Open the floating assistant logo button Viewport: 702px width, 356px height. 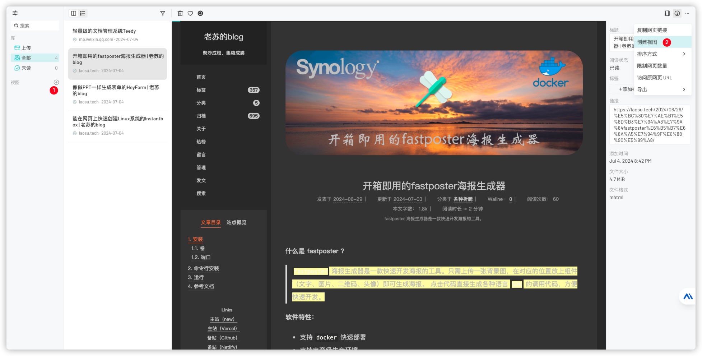[x=688, y=297]
